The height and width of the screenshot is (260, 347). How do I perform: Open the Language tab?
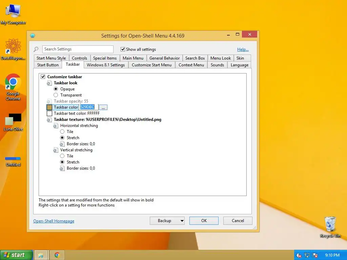[x=240, y=65]
